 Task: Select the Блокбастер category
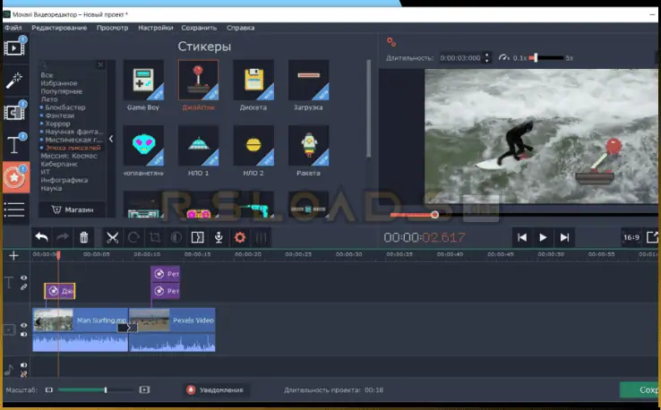(x=64, y=107)
